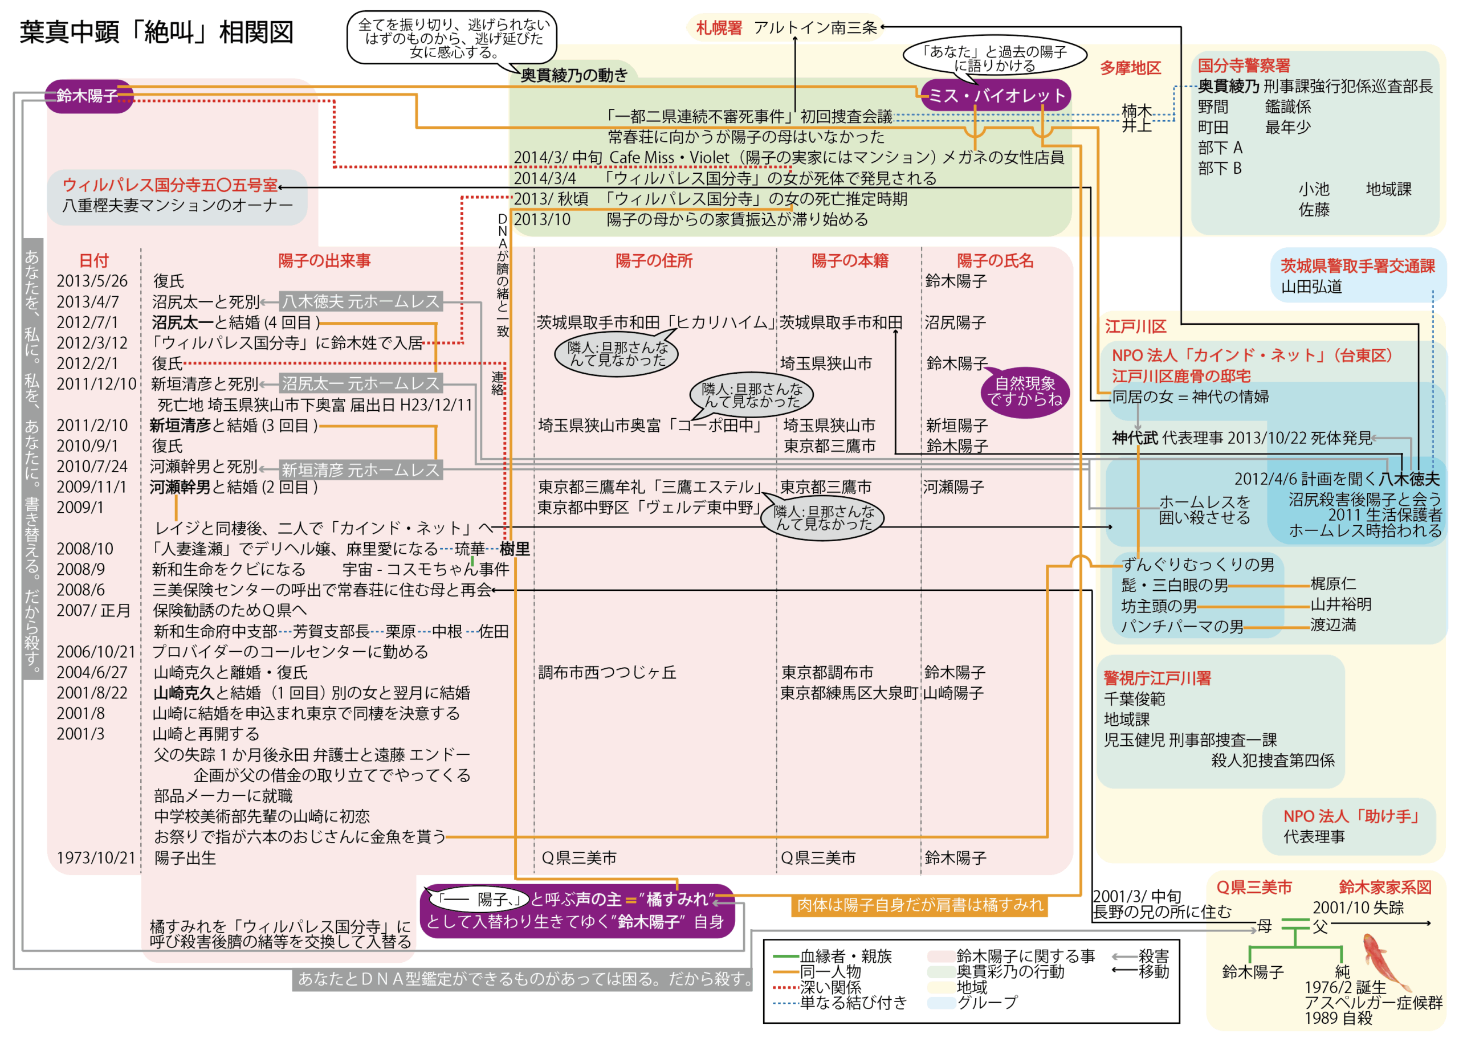Click the ミス・バイオレット purple badge

pos(996,96)
